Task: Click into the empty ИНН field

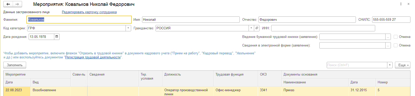Action: coord(323,28)
